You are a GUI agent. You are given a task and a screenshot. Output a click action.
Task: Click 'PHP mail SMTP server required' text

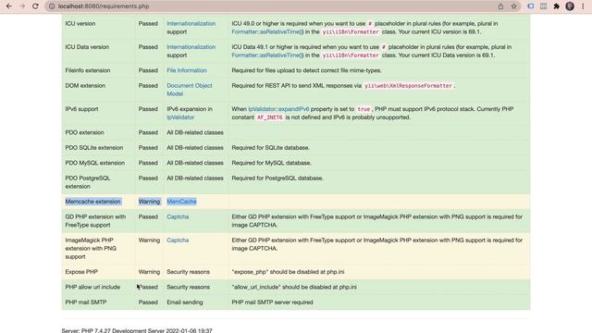coord(272,302)
